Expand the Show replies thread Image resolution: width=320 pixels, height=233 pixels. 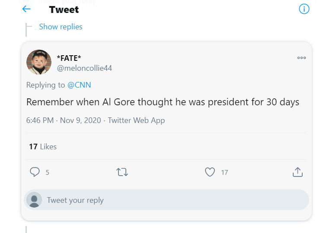pyautogui.click(x=61, y=27)
